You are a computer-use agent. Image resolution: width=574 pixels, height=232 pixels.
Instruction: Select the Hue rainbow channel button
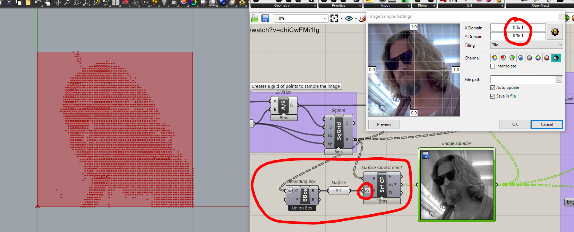538,58
